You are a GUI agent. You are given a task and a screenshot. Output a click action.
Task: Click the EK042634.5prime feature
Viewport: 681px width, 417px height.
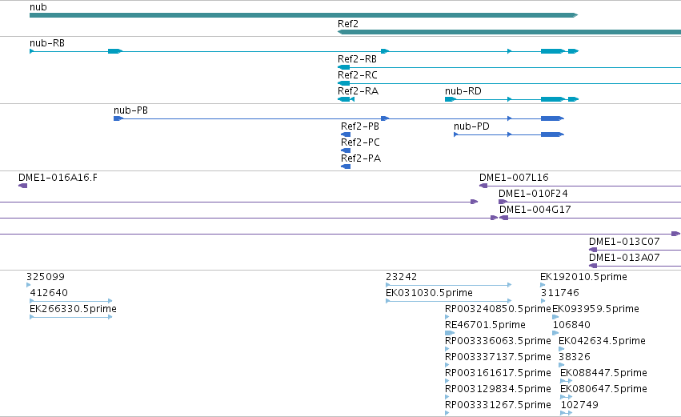[561, 349]
